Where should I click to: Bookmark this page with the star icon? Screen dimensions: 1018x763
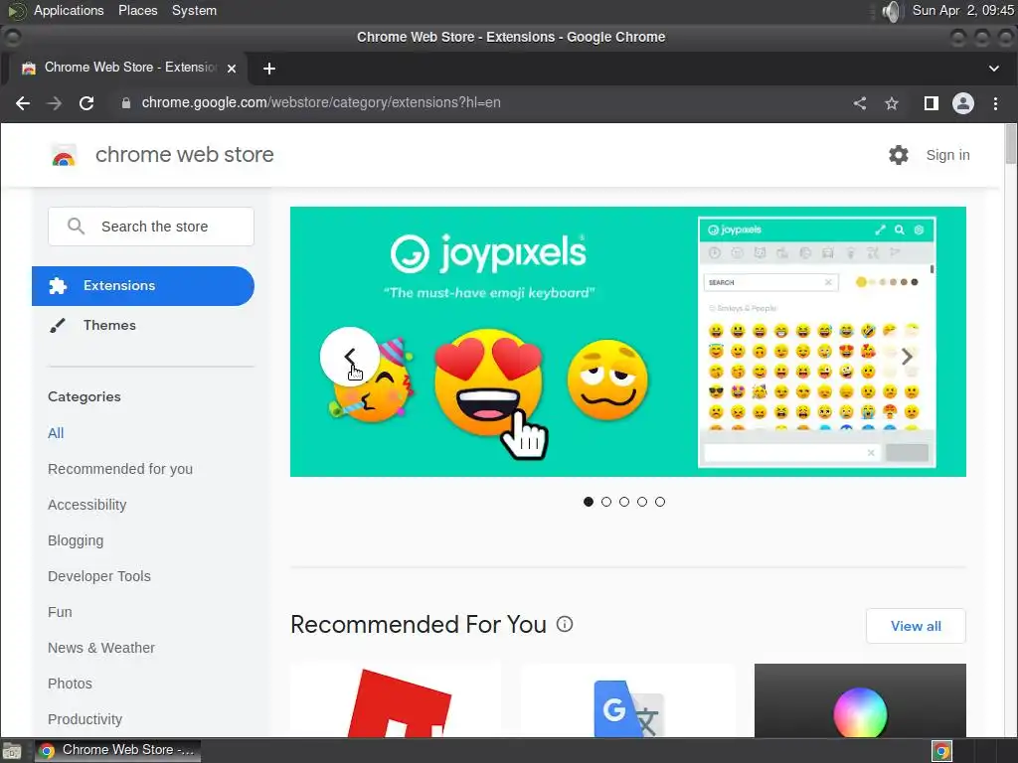click(892, 103)
